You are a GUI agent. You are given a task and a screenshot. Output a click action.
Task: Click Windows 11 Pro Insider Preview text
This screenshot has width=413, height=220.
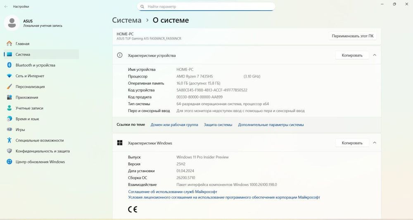pyautogui.click(x=202, y=157)
